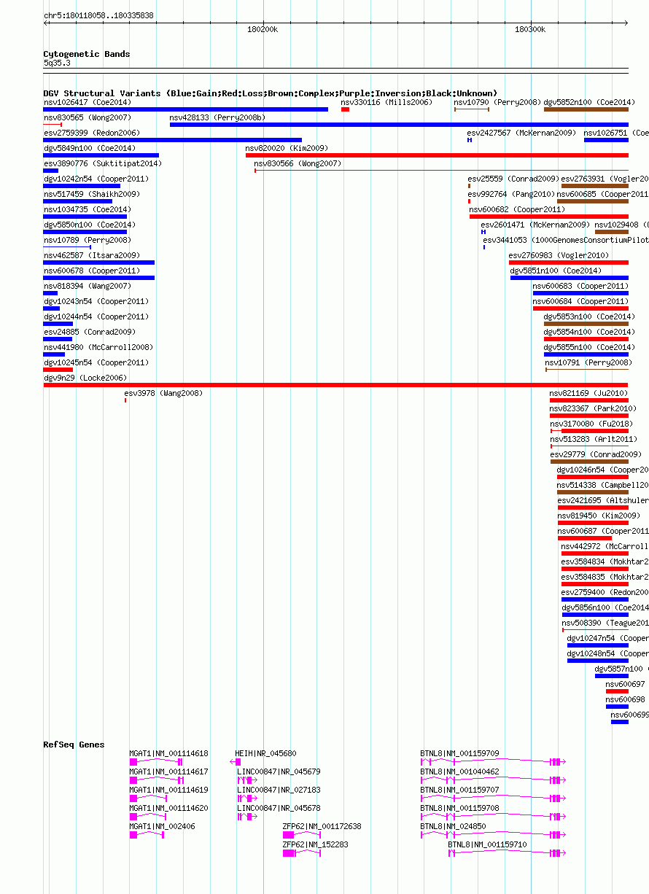Image resolution: width=649 pixels, height=894 pixels.
Task: Click LINC00847|NR_045679 transcript
Action: click(247, 780)
